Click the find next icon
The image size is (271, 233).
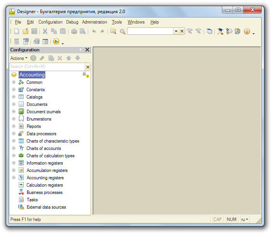point(190,31)
